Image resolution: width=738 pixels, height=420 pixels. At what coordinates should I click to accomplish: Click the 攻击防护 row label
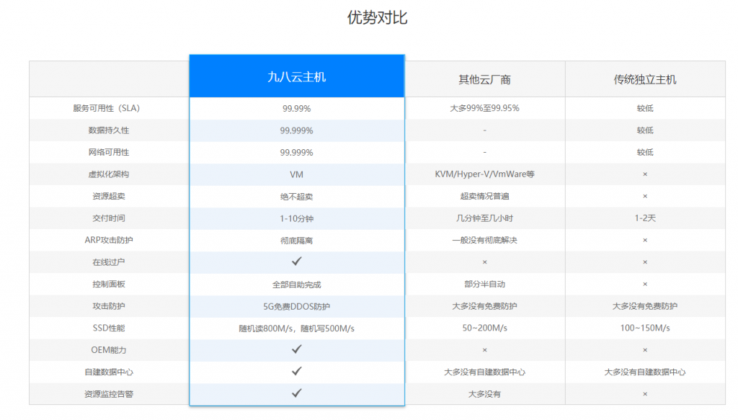click(109, 306)
